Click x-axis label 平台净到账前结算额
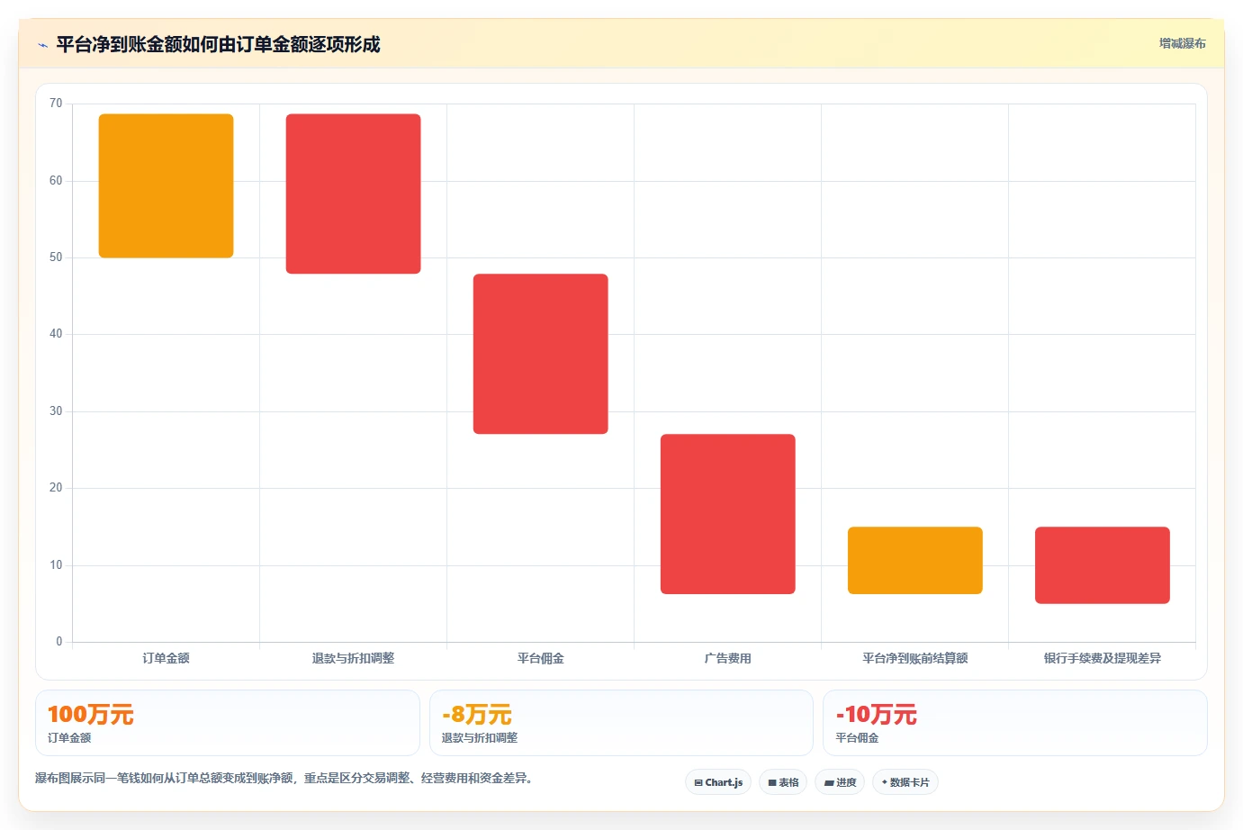The width and height of the screenshot is (1243, 830). pyautogui.click(x=915, y=658)
